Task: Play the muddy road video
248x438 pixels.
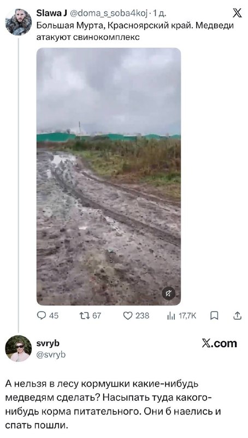Action: pyautogui.click(x=109, y=176)
